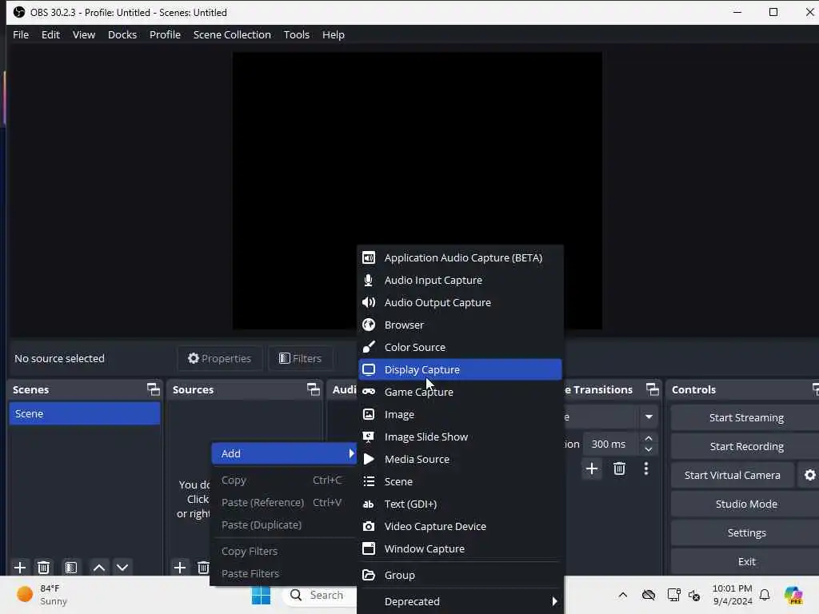
Task: Open OBS Settings
Action: tap(746, 532)
